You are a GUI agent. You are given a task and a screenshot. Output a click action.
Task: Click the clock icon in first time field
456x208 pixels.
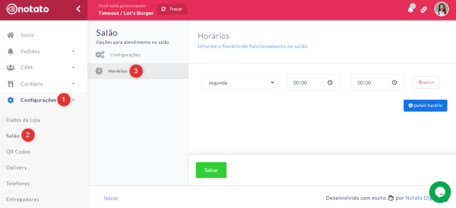click(x=330, y=82)
